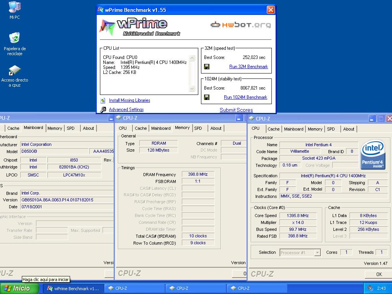Click the Advanced Settings wrench icon
Image resolution: width=392 pixels, height=294 pixels.
coord(103,109)
